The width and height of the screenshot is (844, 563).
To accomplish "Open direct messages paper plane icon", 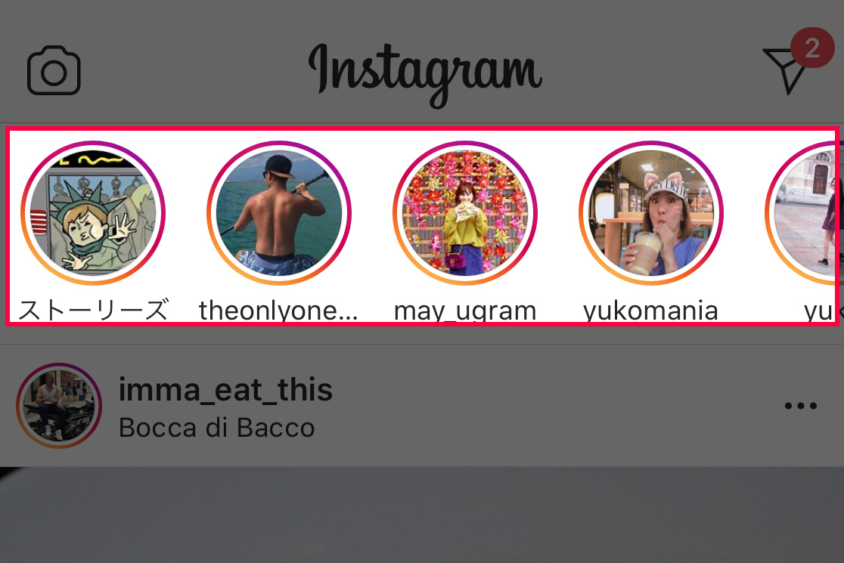I will (785, 70).
